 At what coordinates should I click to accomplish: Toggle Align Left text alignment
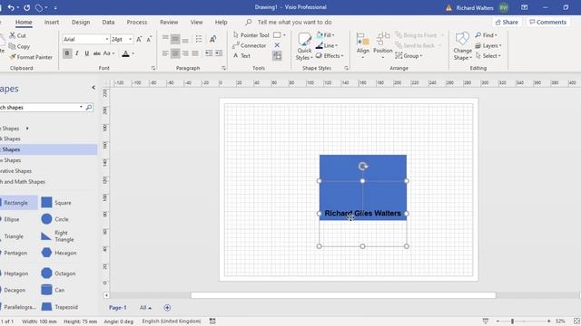[x=165, y=53]
